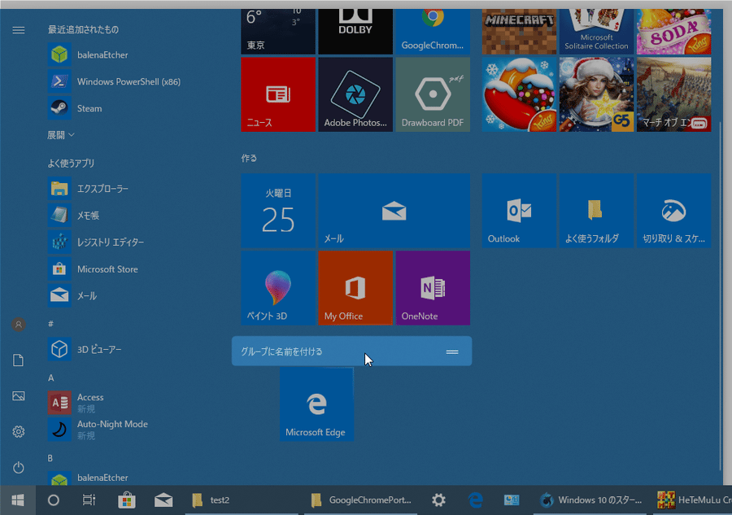Open the Power options icon
Image resolution: width=732 pixels, height=515 pixels.
(x=18, y=467)
